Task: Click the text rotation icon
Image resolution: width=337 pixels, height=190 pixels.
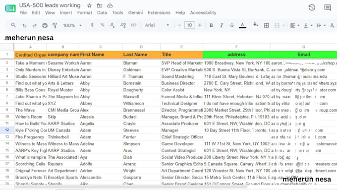Action: (x=332, y=25)
